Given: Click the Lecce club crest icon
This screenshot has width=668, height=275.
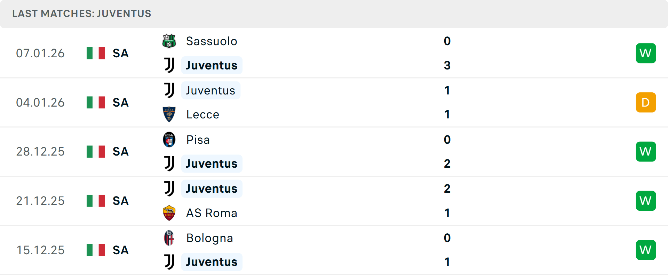Looking at the screenshot, I should point(169,114).
